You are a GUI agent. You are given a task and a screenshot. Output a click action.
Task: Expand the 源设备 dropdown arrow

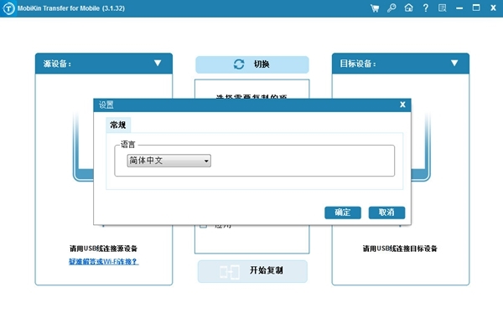158,63
